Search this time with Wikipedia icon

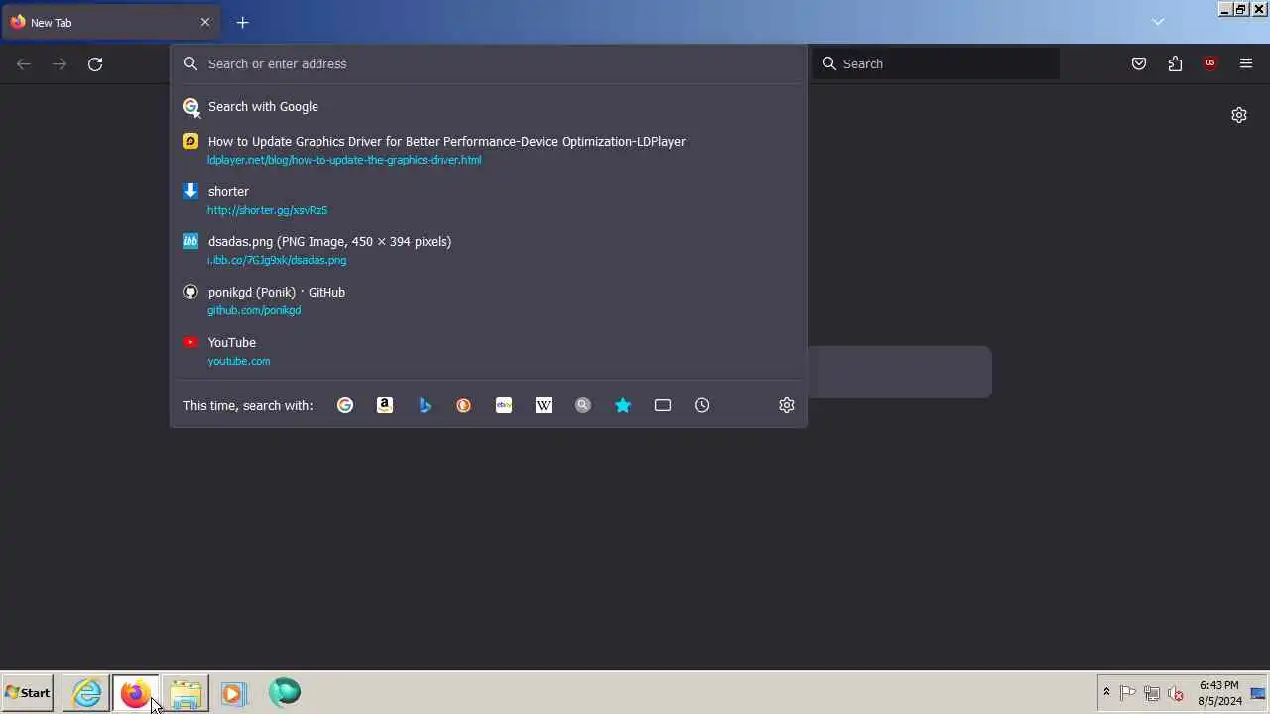pyautogui.click(x=544, y=405)
